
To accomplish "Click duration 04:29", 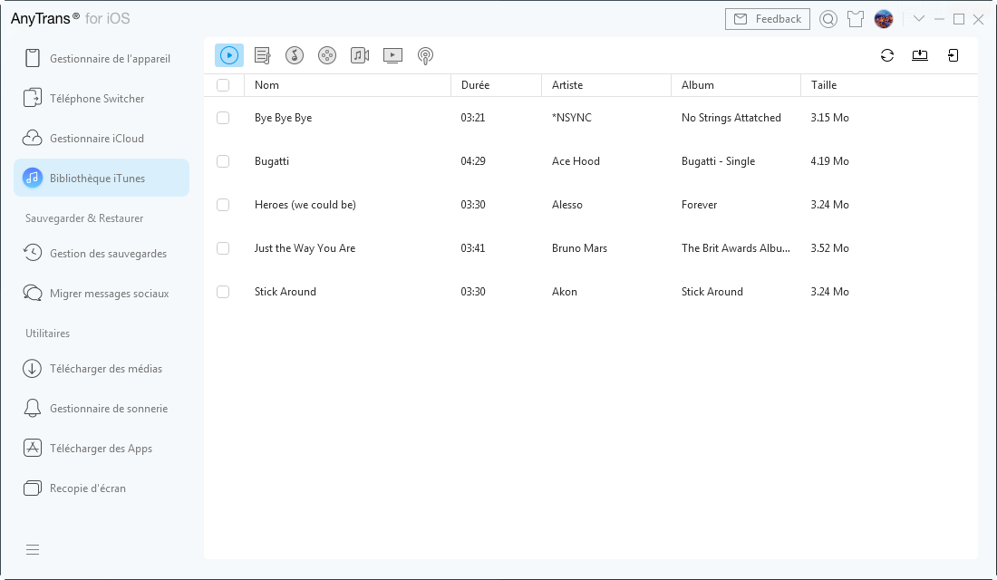I will pyautogui.click(x=472, y=161).
